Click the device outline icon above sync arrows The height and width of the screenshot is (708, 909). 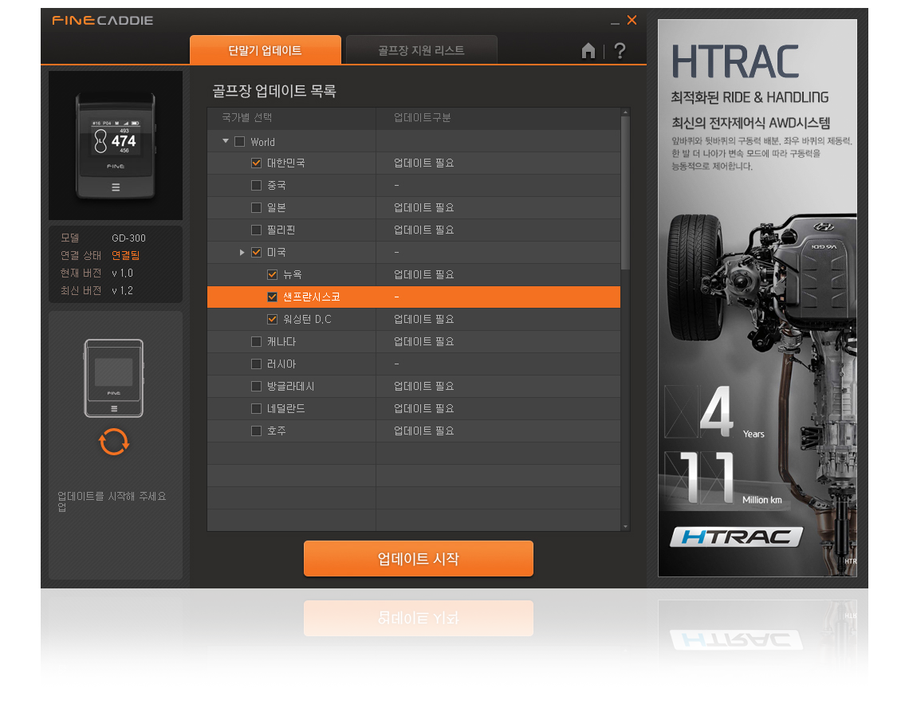113,378
